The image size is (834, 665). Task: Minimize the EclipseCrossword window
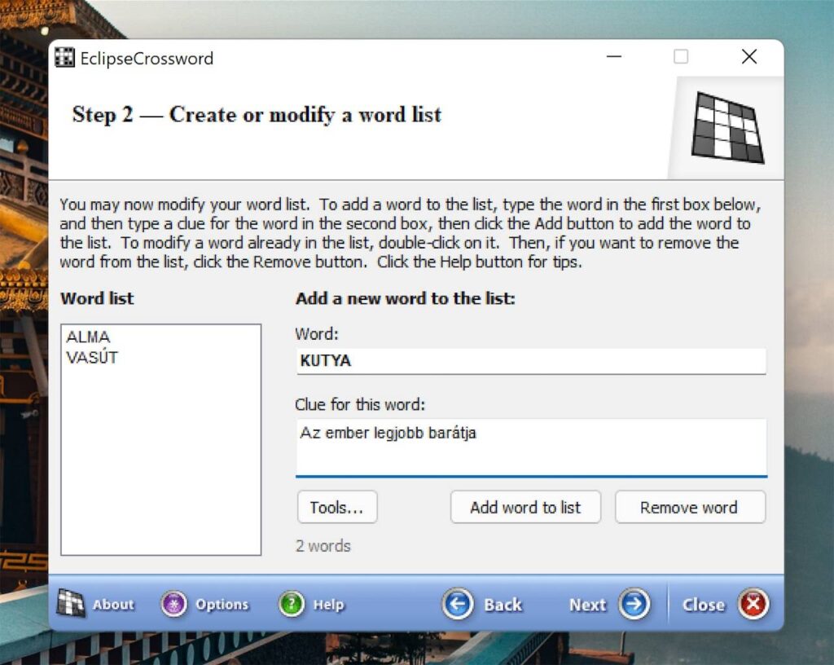(614, 56)
